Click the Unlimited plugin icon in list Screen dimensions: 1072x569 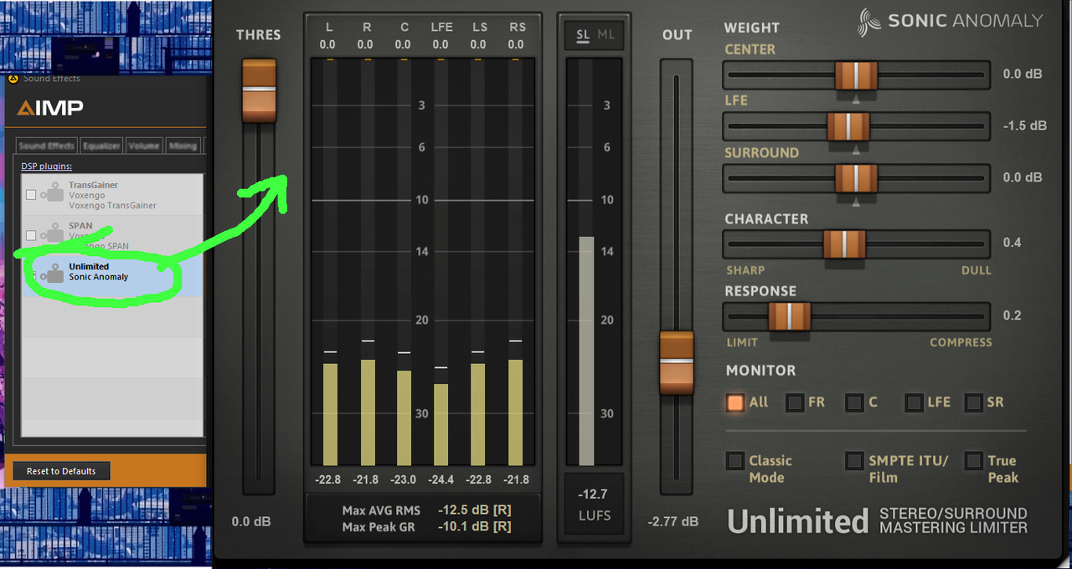(x=53, y=274)
